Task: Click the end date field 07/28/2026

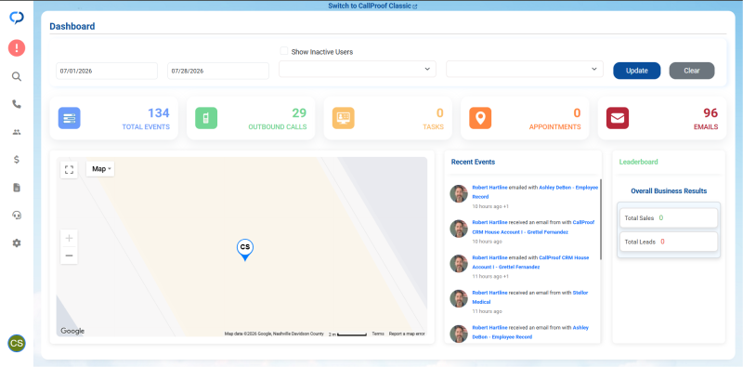Action: (218, 71)
